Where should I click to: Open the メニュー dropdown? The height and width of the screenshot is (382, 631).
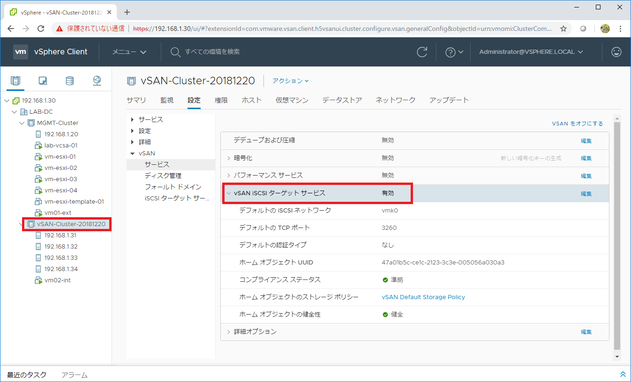pos(129,52)
